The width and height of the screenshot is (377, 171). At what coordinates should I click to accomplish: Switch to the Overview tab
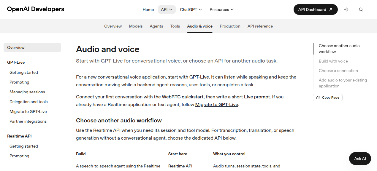[x=113, y=26]
